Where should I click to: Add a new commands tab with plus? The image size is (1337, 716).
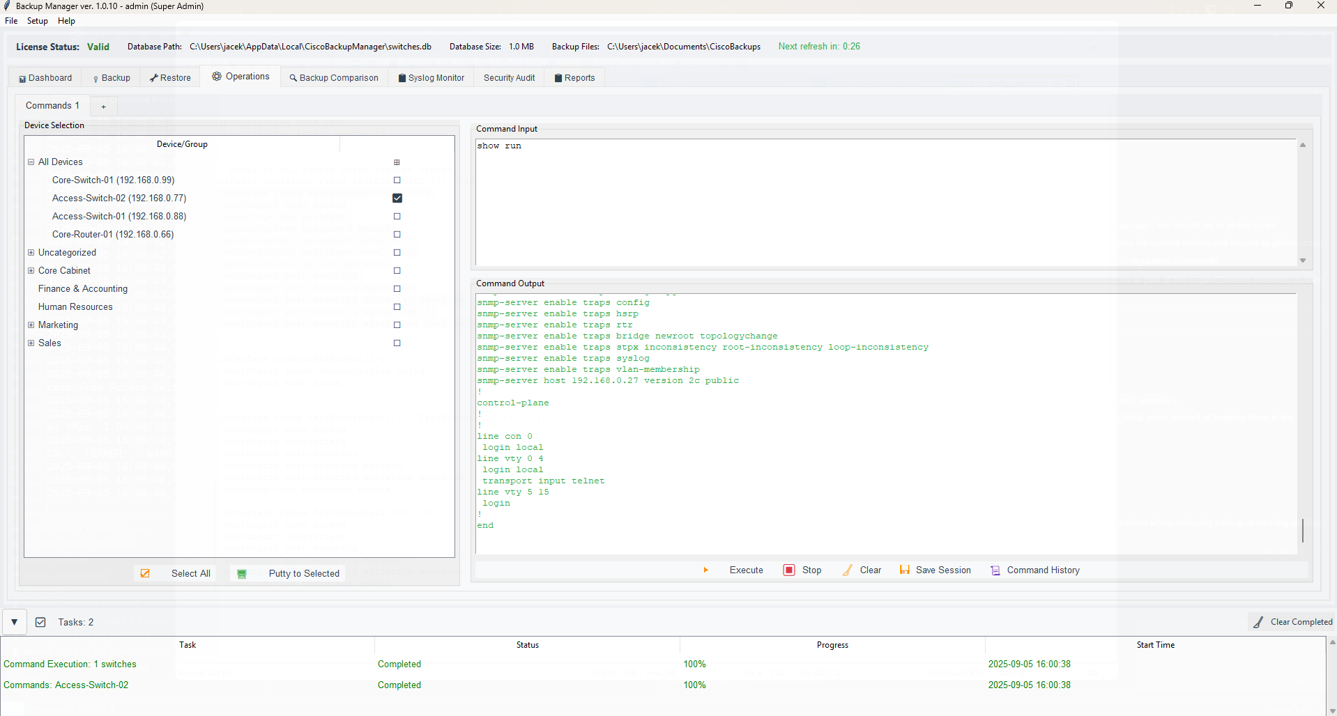point(103,106)
